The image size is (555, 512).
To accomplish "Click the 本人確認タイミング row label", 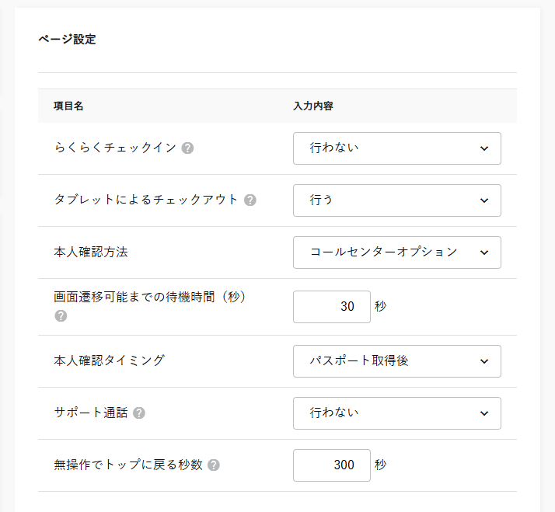I will [110, 361].
